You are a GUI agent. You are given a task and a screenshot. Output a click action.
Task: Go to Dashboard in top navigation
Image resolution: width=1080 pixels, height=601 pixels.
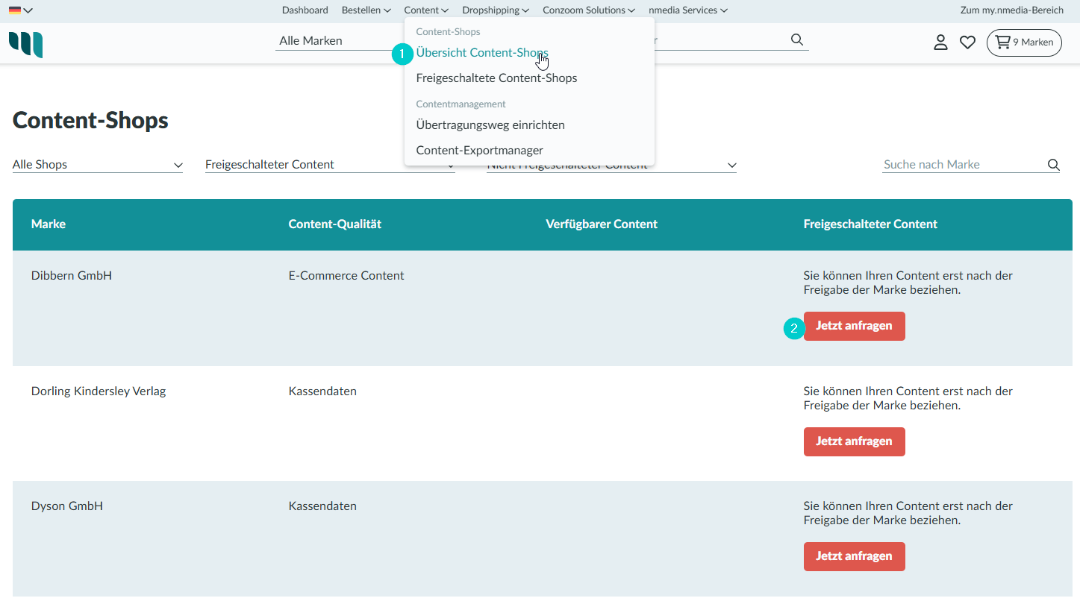click(x=305, y=10)
